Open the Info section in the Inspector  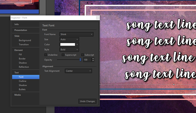click(x=17, y=24)
